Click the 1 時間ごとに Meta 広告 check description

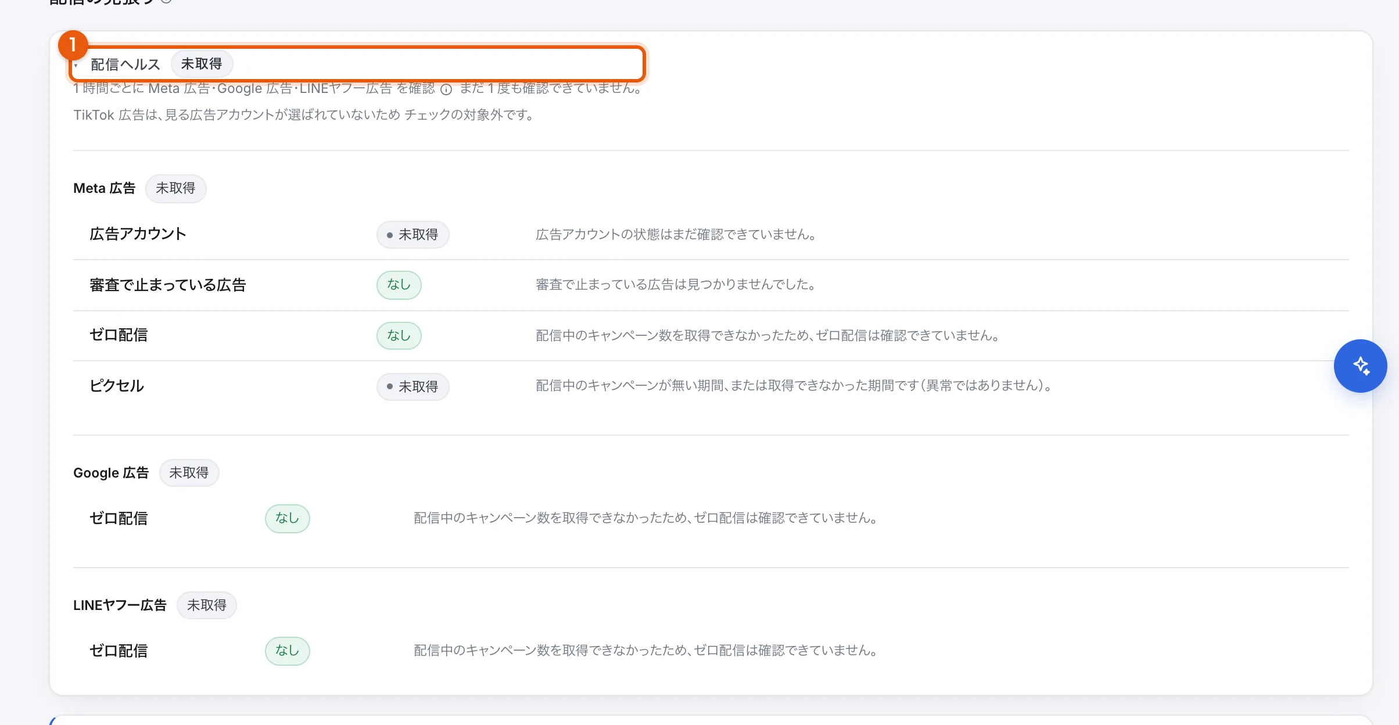coord(254,88)
